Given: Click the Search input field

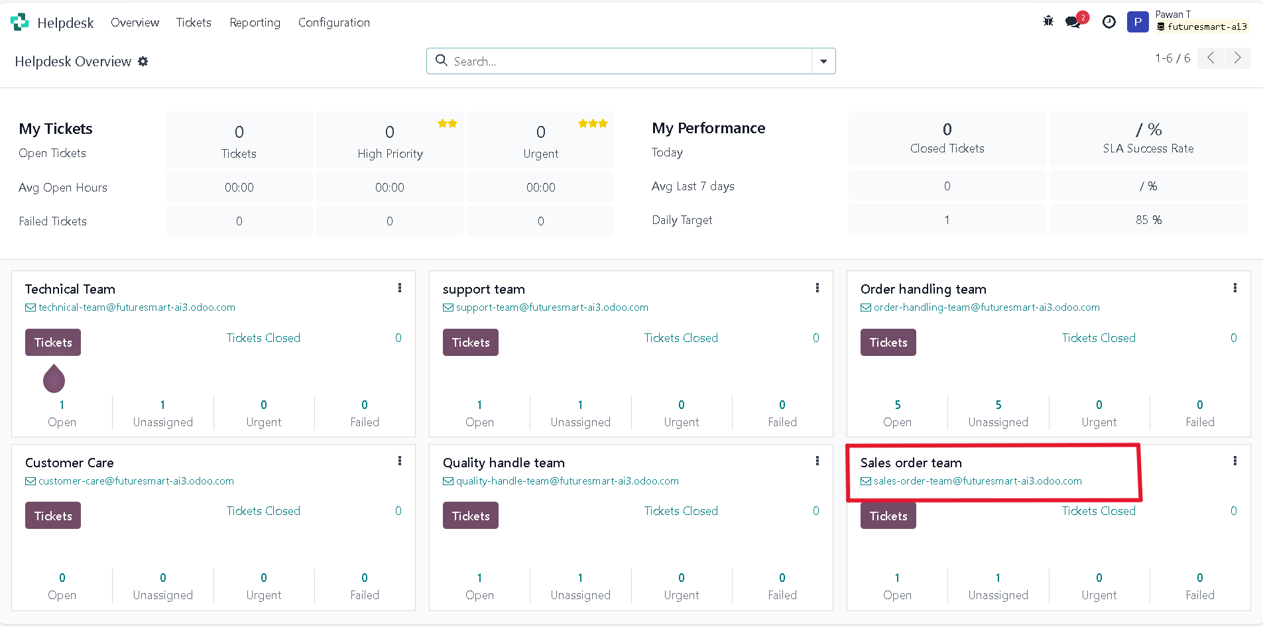Looking at the screenshot, I should [630, 61].
